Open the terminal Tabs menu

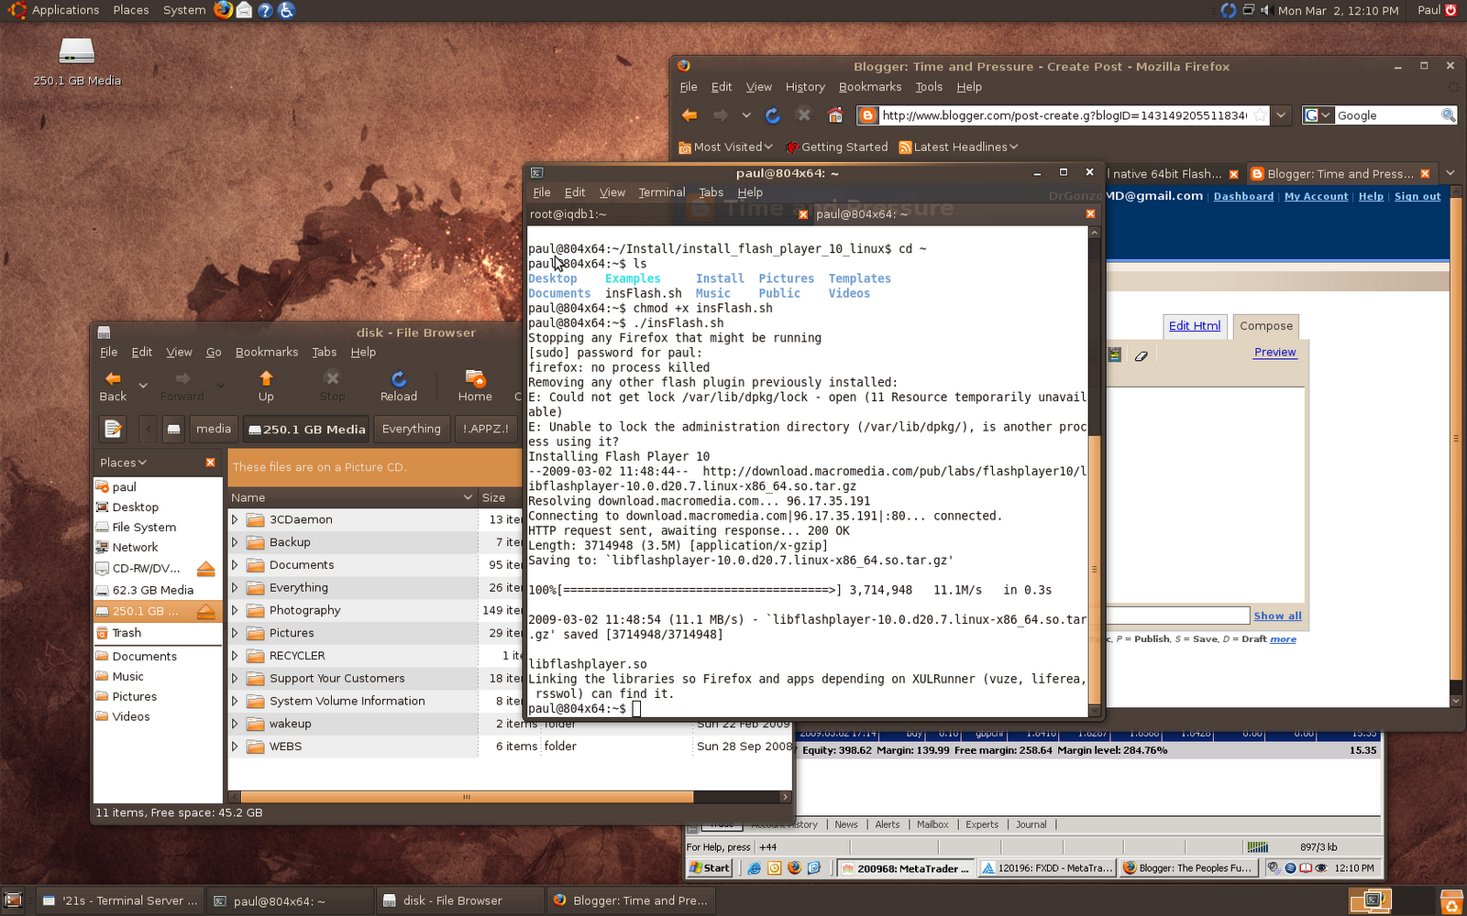[x=711, y=192]
